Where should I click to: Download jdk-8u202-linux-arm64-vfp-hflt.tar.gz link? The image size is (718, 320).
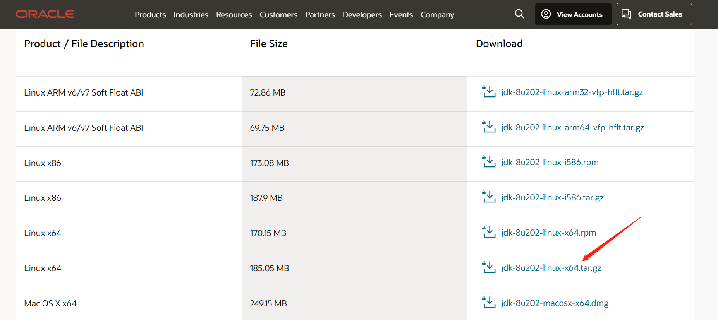tap(572, 127)
